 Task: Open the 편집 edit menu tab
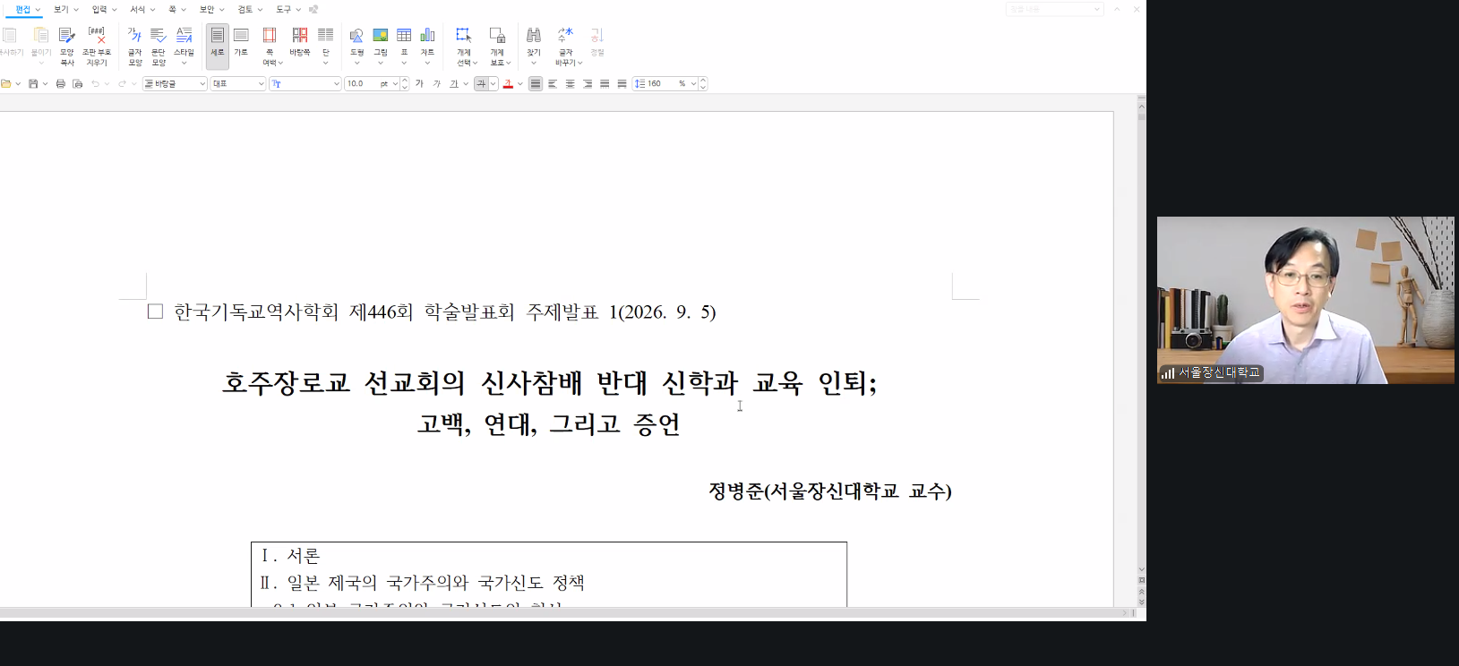(23, 9)
